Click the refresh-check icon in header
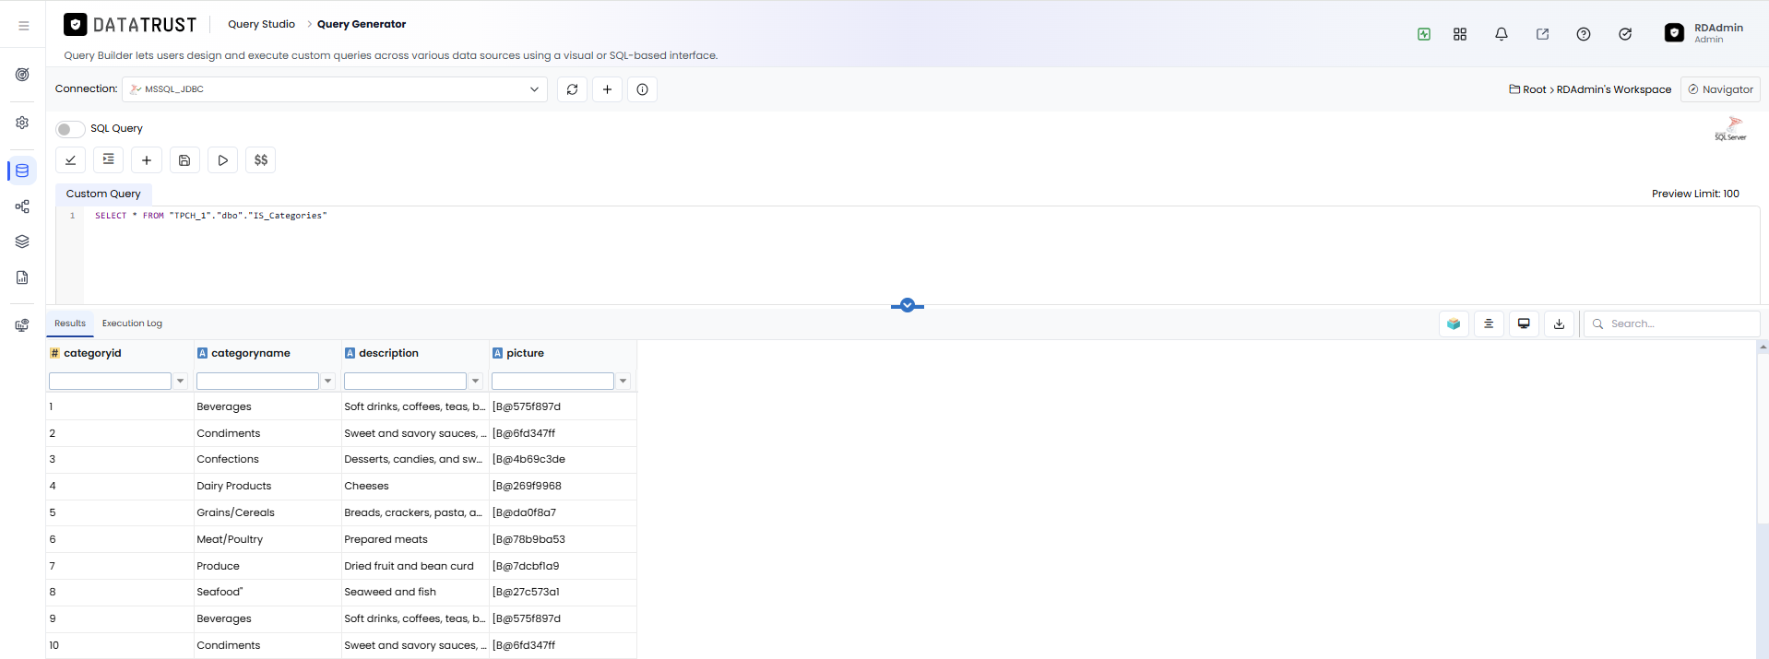The height and width of the screenshot is (659, 1769). 1625,34
